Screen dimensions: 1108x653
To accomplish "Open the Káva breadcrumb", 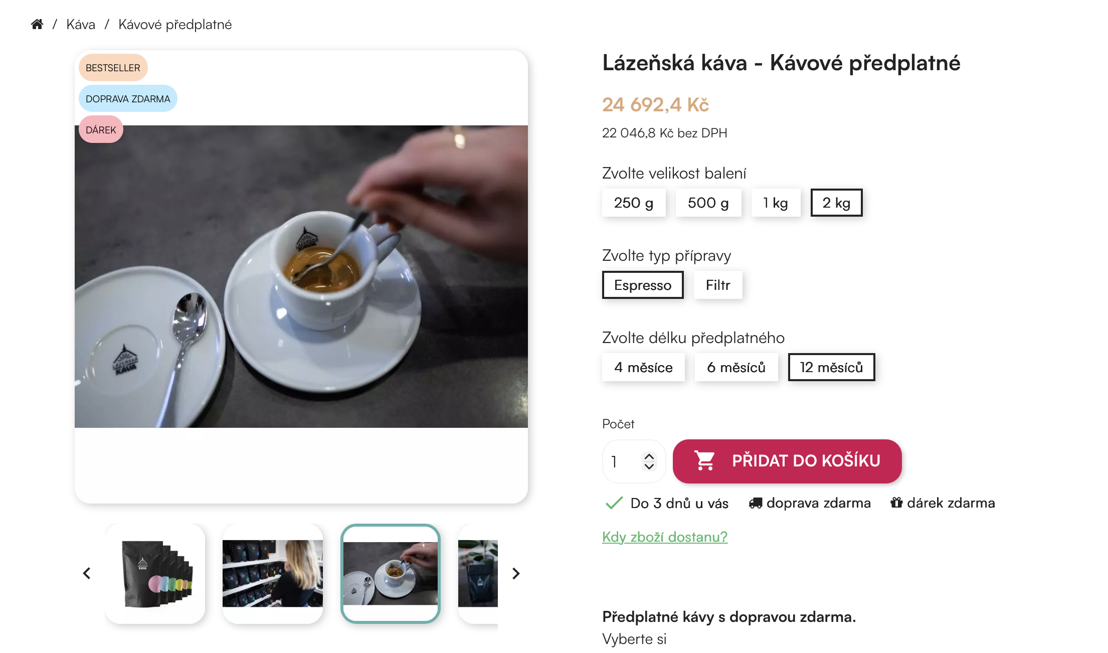I will 81,24.
